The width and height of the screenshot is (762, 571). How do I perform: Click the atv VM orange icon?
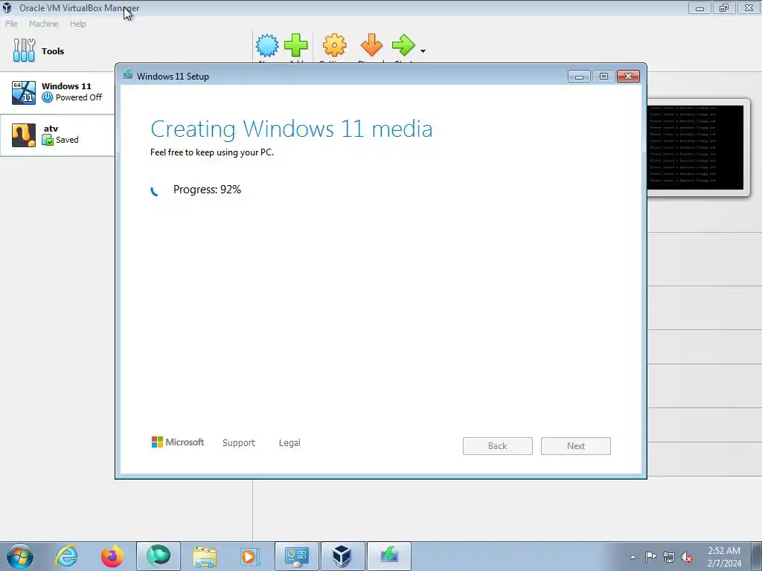coord(24,135)
